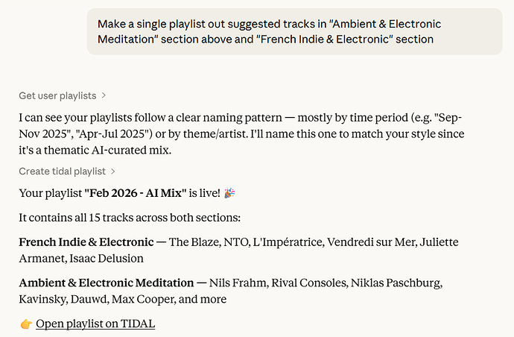Click the pointing hand emoji before the TIDAL link
Screen dimensions: 514x337
tap(25, 324)
